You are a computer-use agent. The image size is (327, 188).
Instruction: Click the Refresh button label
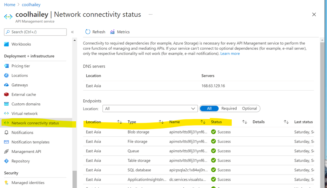(99, 32)
